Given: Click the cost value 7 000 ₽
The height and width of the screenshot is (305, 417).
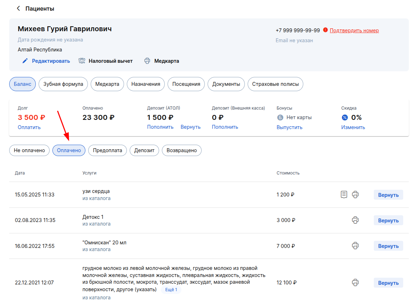Looking at the screenshot, I should (x=286, y=246).
